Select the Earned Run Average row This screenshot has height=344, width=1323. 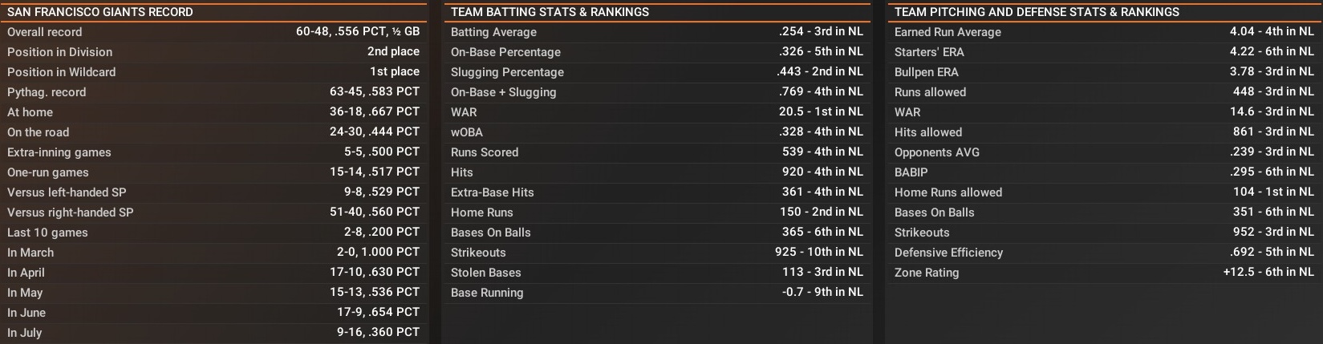coord(1103,32)
